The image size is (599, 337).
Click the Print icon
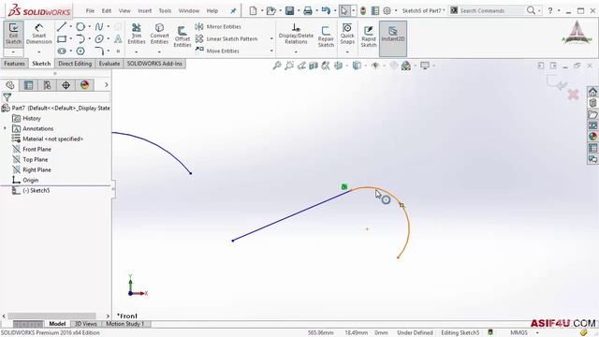coord(308,10)
